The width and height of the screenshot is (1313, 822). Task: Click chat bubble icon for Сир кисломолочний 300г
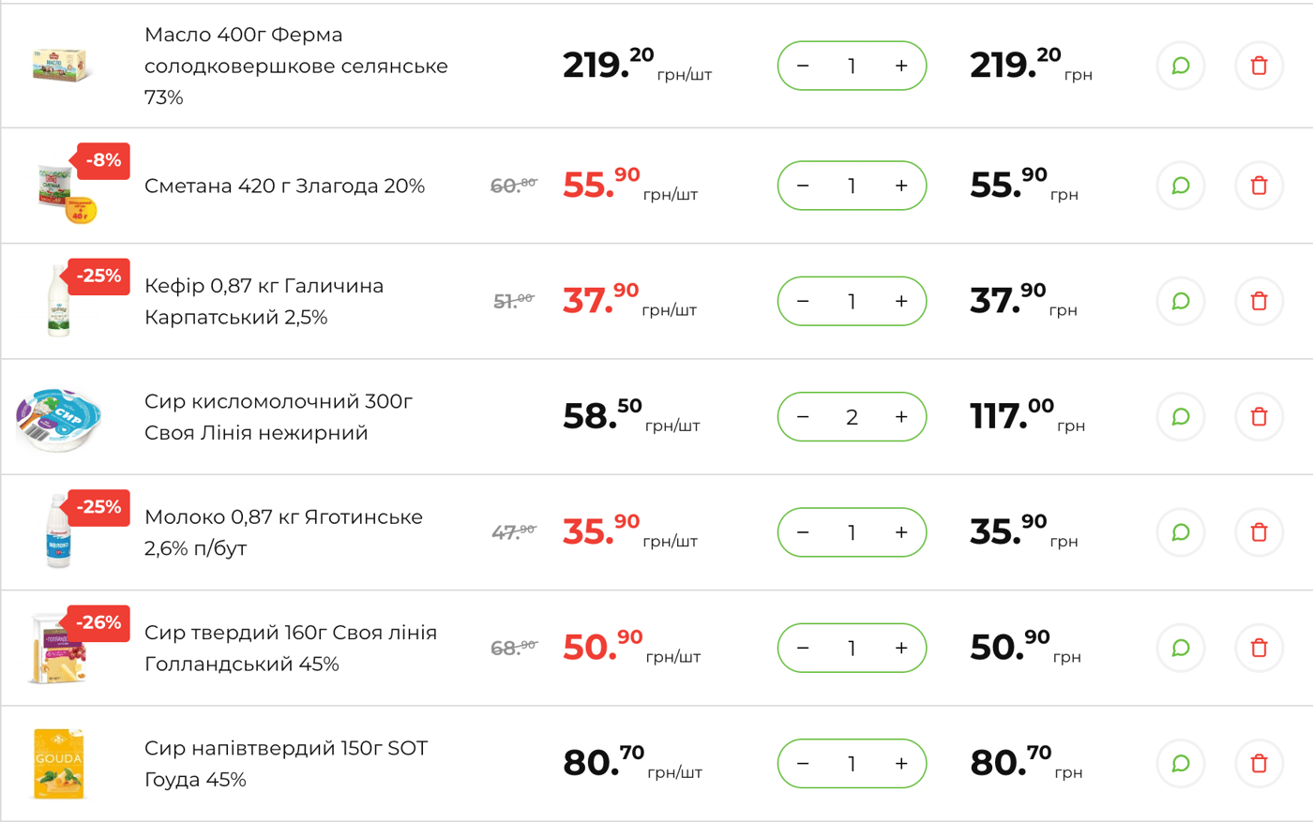(x=1181, y=416)
